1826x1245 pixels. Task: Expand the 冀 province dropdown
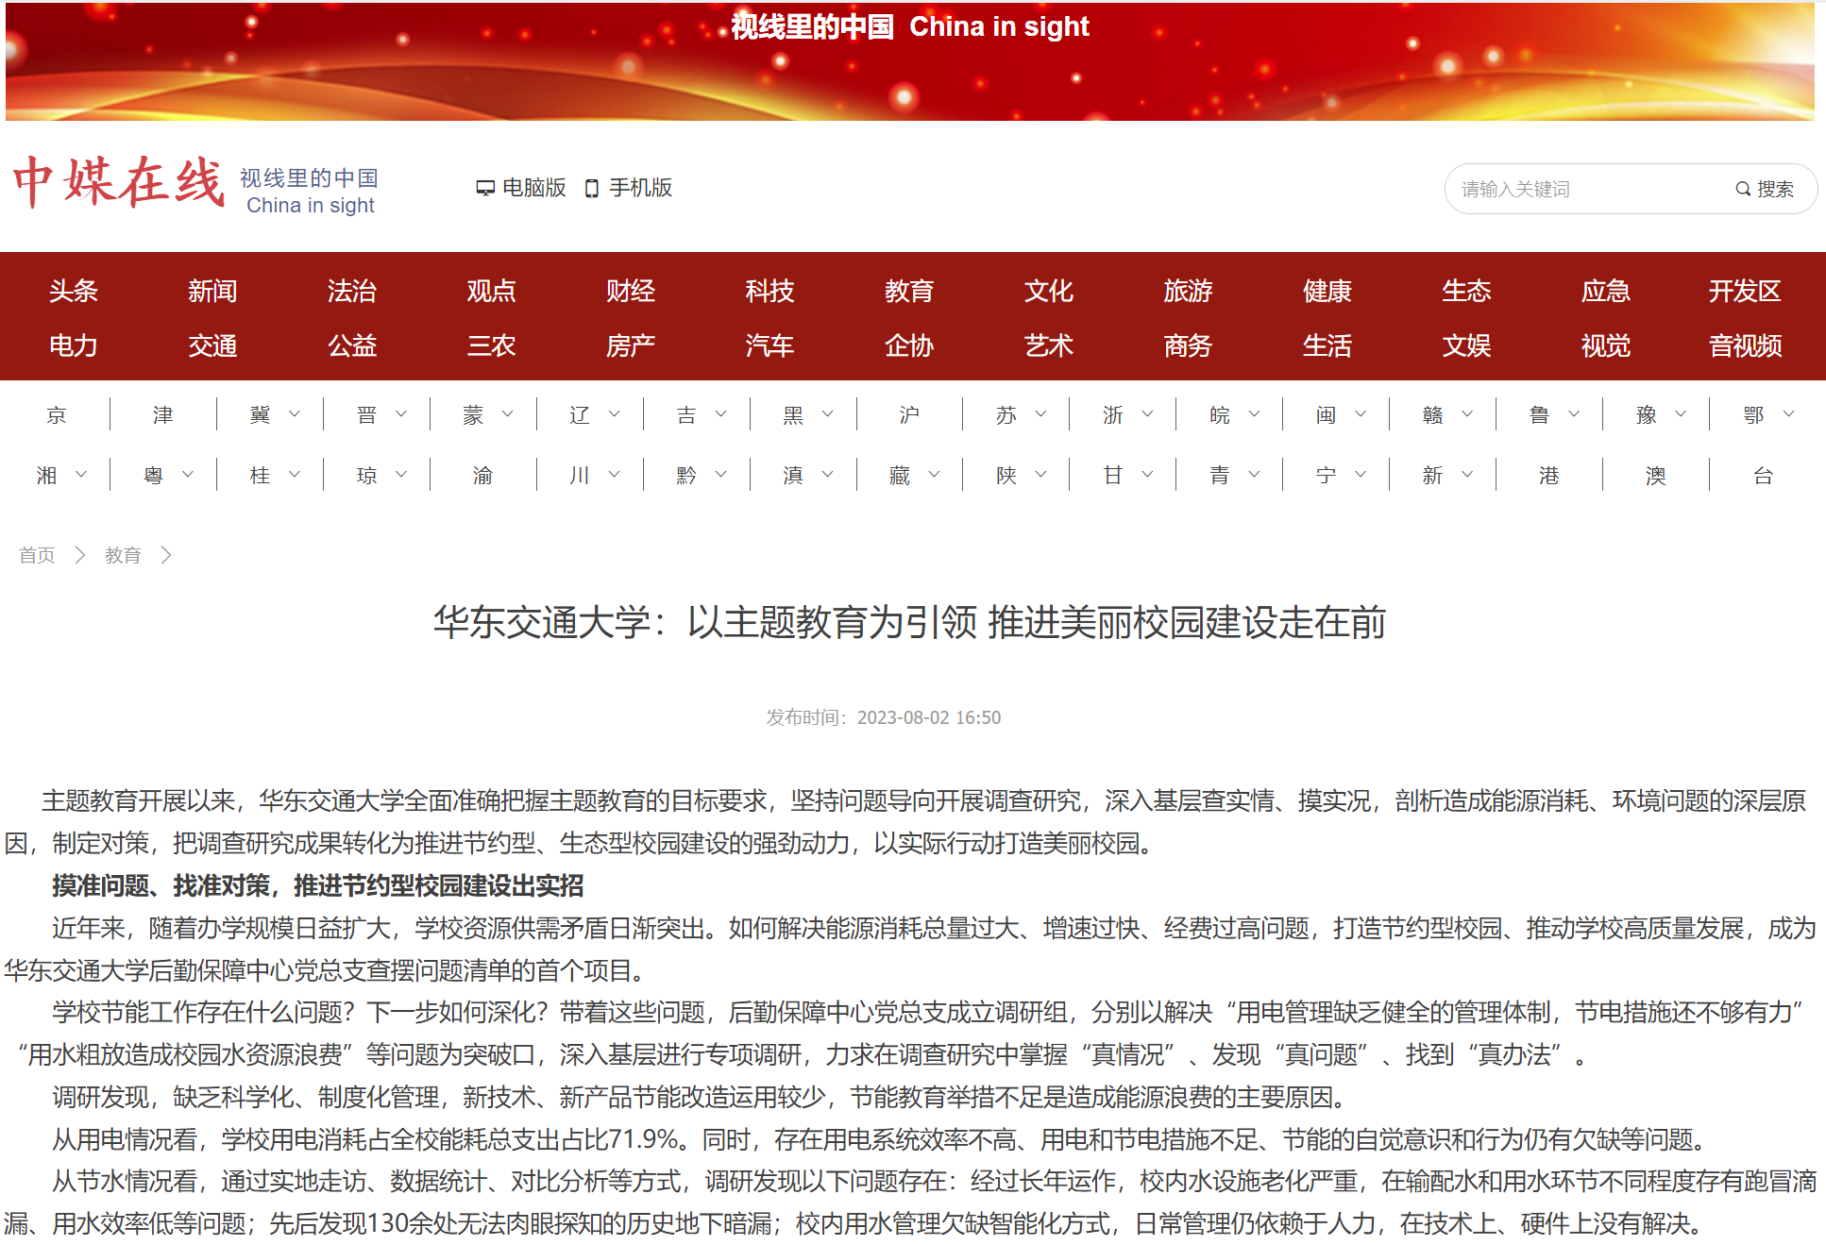294,414
